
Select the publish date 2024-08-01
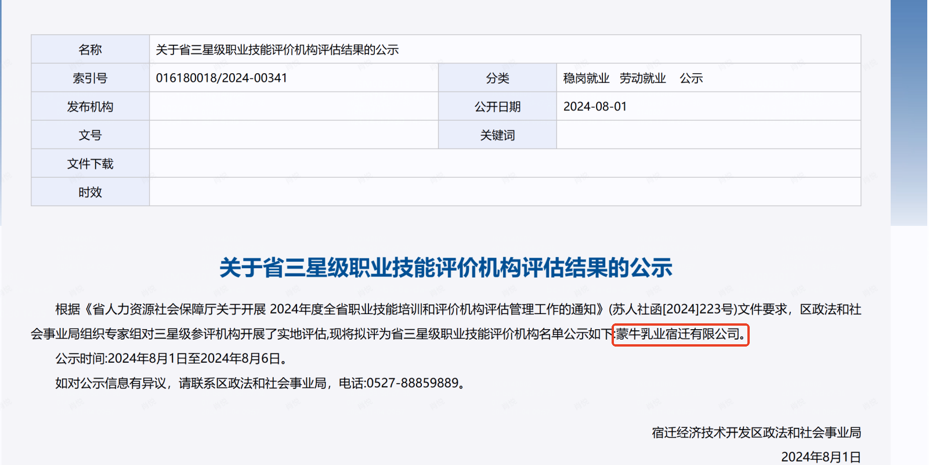tap(595, 107)
